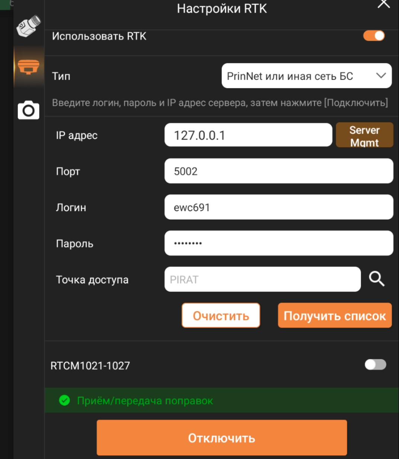This screenshot has width=399, height=459.
Task: Click the 'Очистить' button
Action: (221, 315)
